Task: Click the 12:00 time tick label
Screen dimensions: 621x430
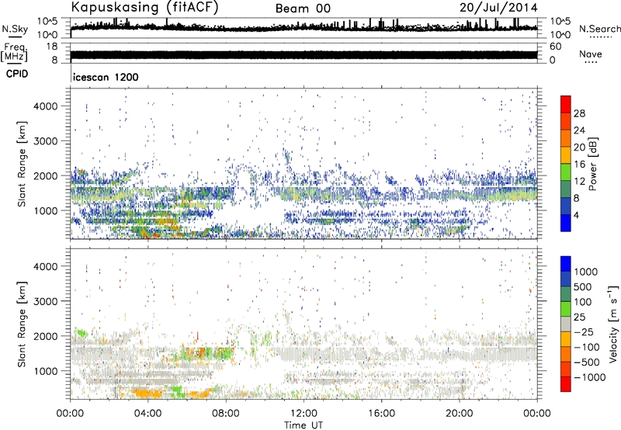Action: (x=304, y=414)
